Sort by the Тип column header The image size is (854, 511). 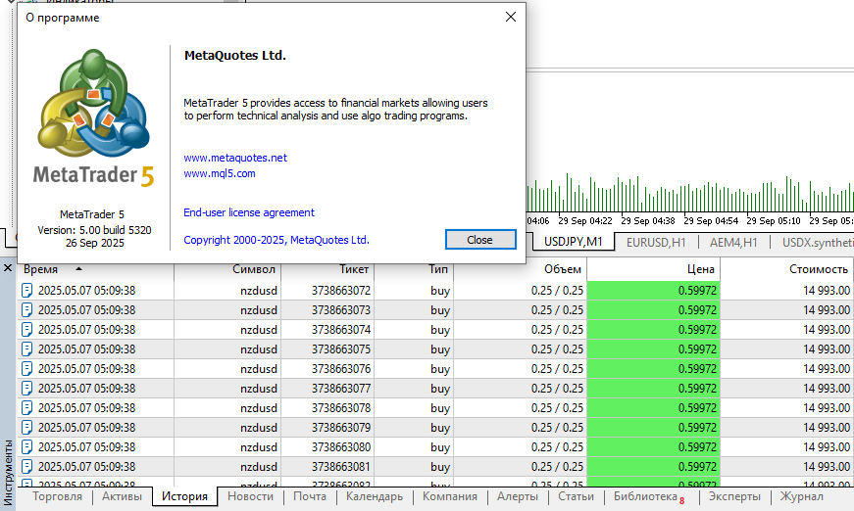tap(414, 269)
